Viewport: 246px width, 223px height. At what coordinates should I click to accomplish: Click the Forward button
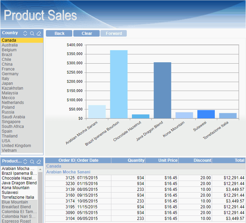[x=114, y=34]
